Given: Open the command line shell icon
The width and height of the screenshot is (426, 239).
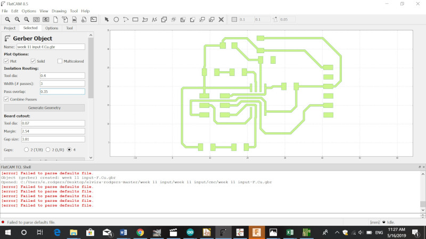Looking at the screenshot, I should click(x=93, y=20).
